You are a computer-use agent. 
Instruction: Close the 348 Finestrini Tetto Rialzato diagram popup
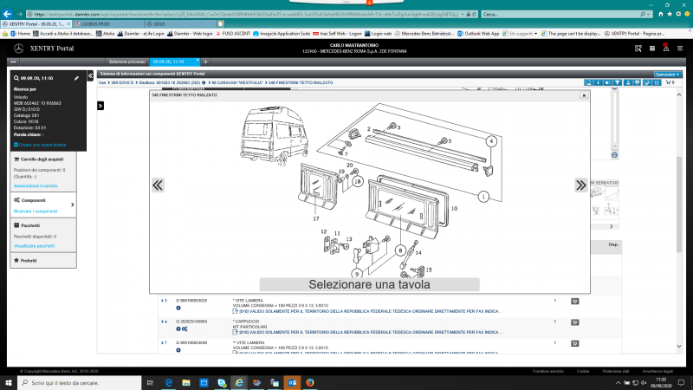pyautogui.click(x=584, y=95)
